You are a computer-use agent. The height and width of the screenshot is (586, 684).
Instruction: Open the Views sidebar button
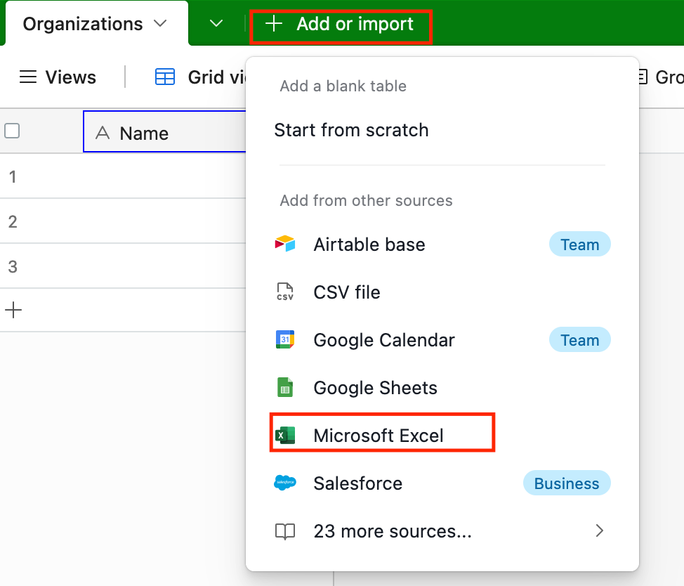(58, 77)
